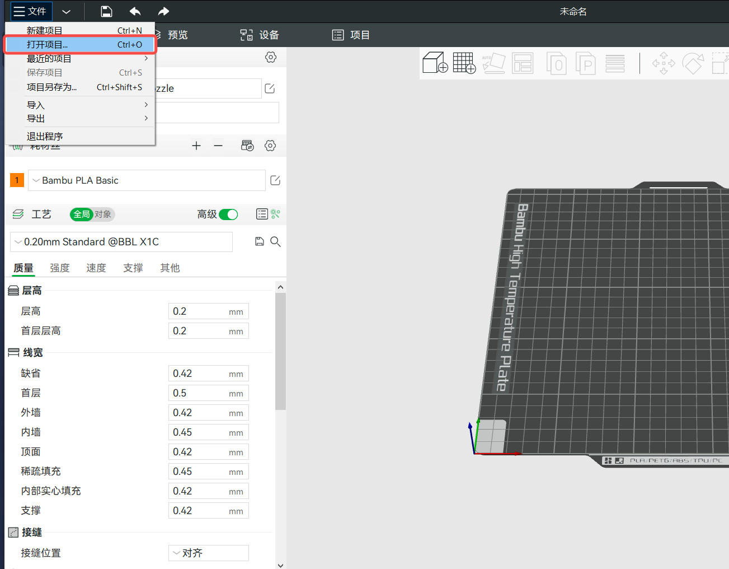Click the 顶面 line width field
Screen dimensions: 729x569
tap(209, 452)
